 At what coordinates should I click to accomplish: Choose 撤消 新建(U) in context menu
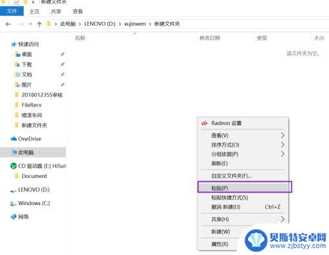pos(243,207)
